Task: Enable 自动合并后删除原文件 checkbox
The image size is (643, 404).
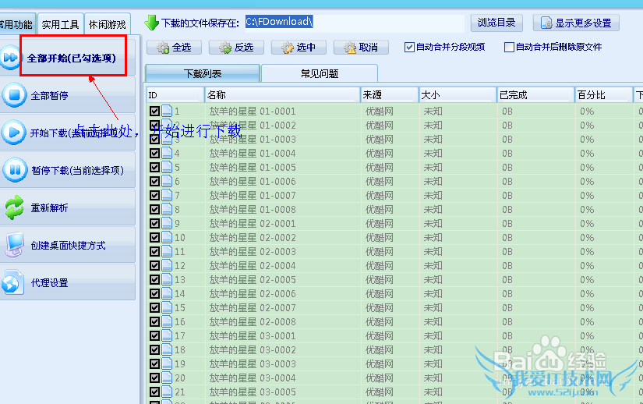Action: 510,48
